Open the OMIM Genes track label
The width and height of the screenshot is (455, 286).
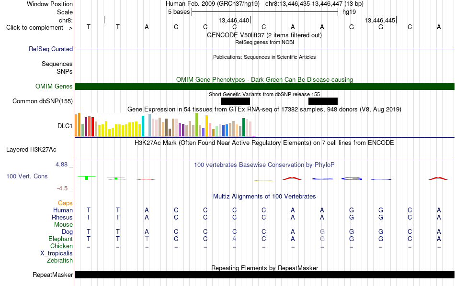point(54,87)
